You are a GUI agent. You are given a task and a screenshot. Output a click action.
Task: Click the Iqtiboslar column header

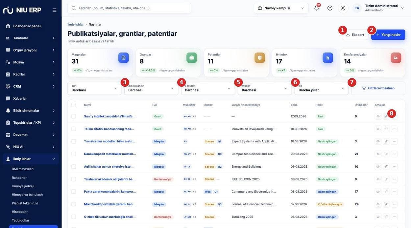(361, 105)
